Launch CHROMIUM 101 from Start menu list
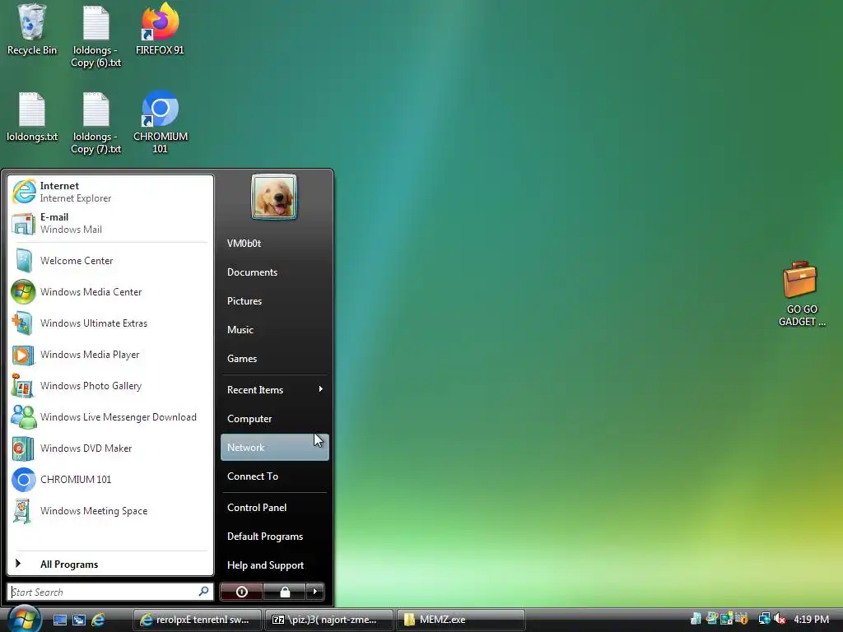 point(110,480)
